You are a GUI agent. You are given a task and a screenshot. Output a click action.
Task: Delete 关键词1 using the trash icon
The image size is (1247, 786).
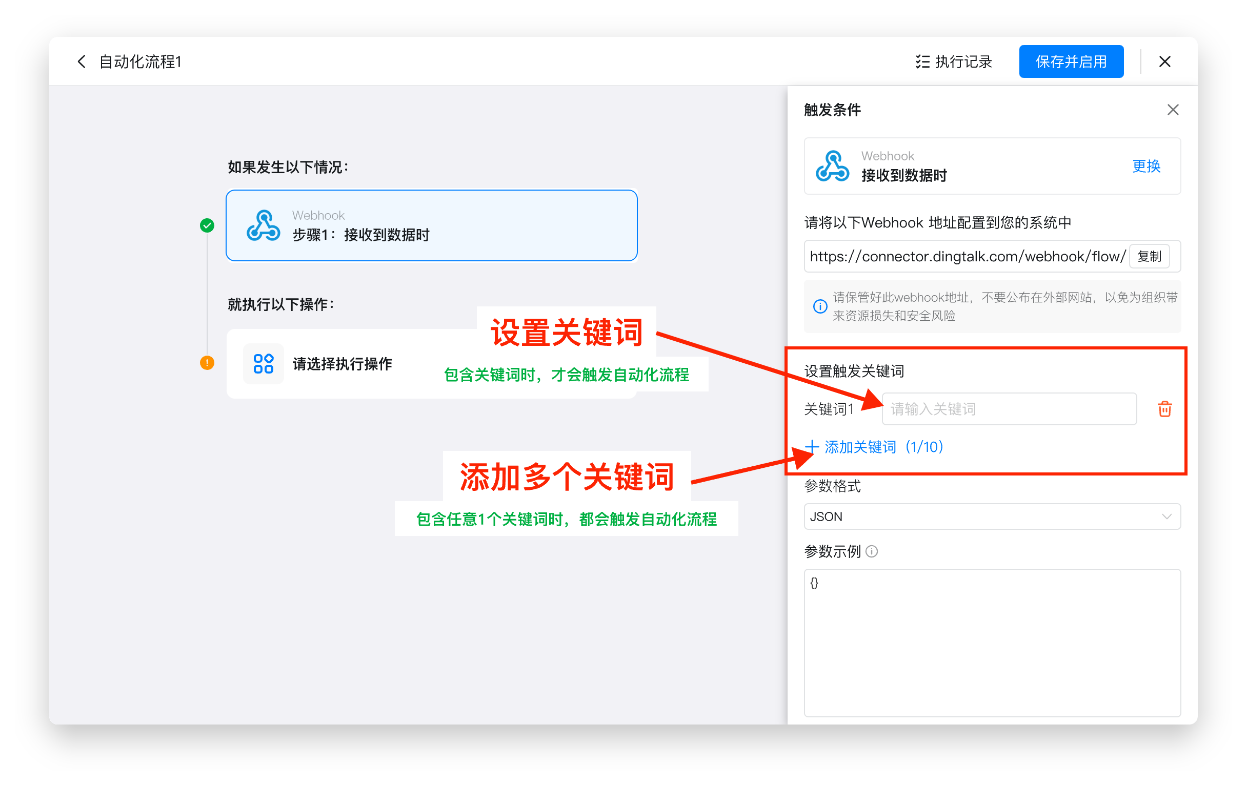[x=1164, y=409]
